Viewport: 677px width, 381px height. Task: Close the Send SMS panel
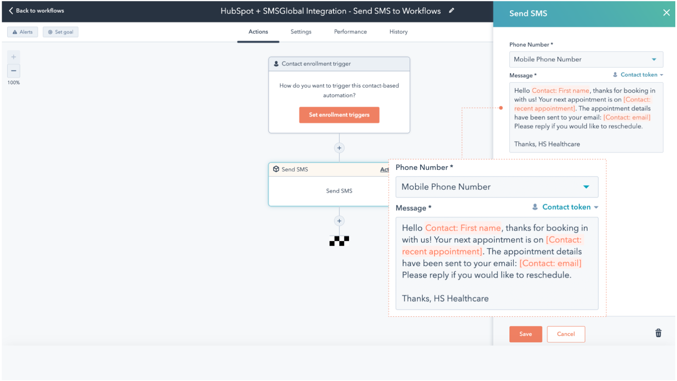coord(666,13)
